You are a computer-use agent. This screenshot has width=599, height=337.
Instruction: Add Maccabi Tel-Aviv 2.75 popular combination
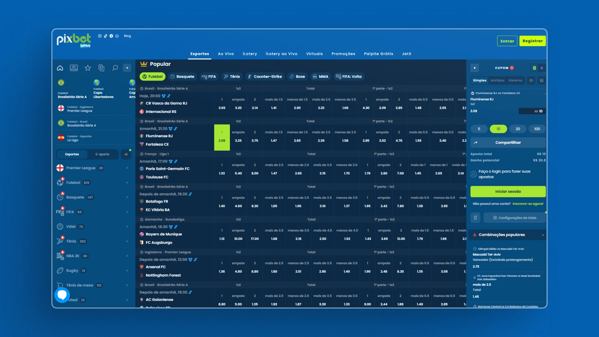(x=507, y=258)
